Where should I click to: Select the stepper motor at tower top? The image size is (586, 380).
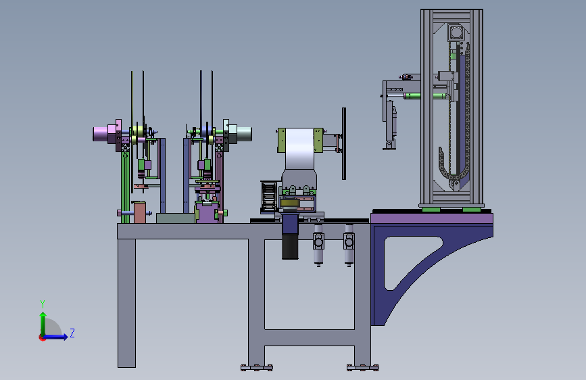(x=456, y=32)
